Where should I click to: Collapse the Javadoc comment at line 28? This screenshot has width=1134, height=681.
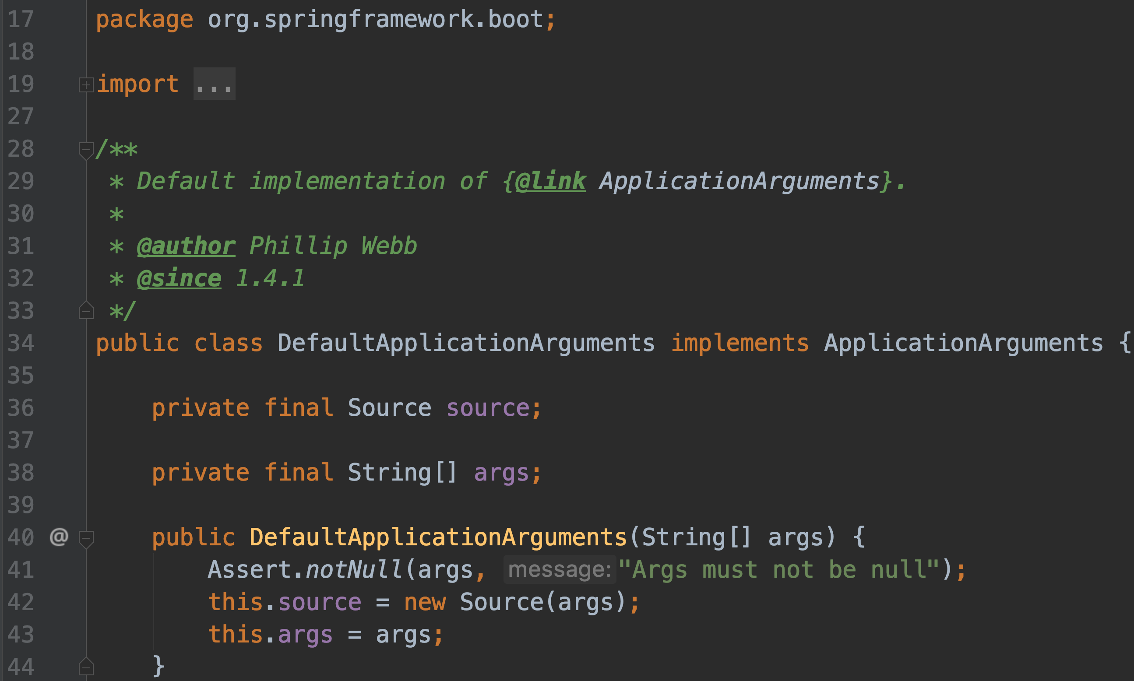(86, 151)
